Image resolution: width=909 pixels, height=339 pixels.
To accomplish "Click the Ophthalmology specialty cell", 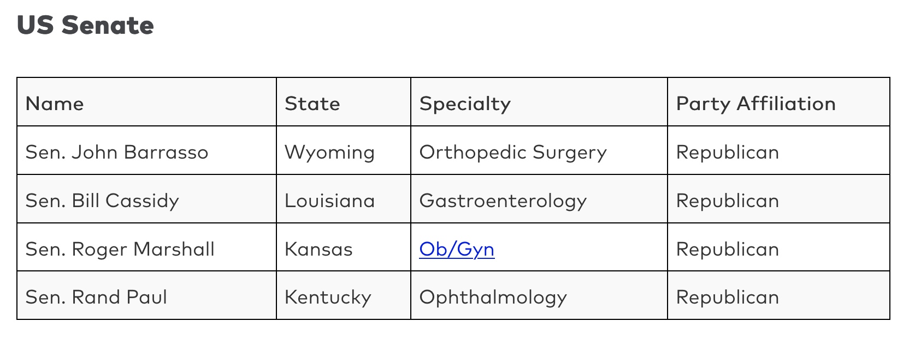I will 493,297.
